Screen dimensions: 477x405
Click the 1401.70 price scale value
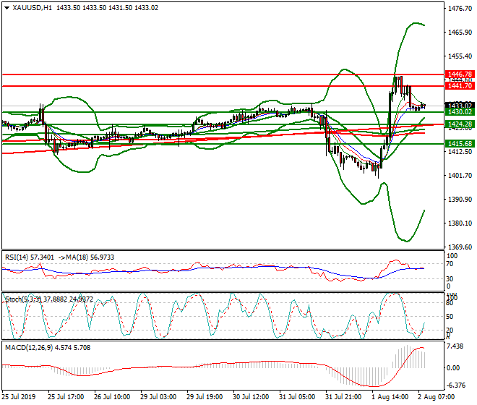460,176
